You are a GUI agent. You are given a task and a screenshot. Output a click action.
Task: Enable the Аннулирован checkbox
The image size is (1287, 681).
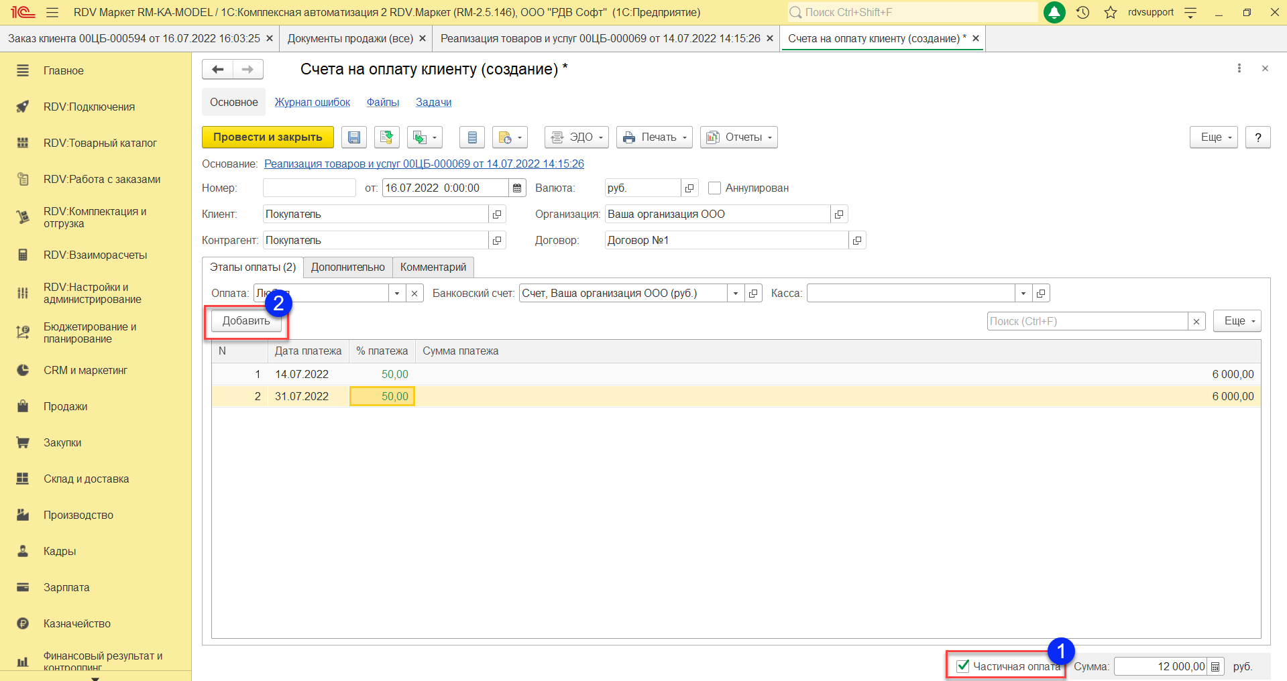coord(715,188)
